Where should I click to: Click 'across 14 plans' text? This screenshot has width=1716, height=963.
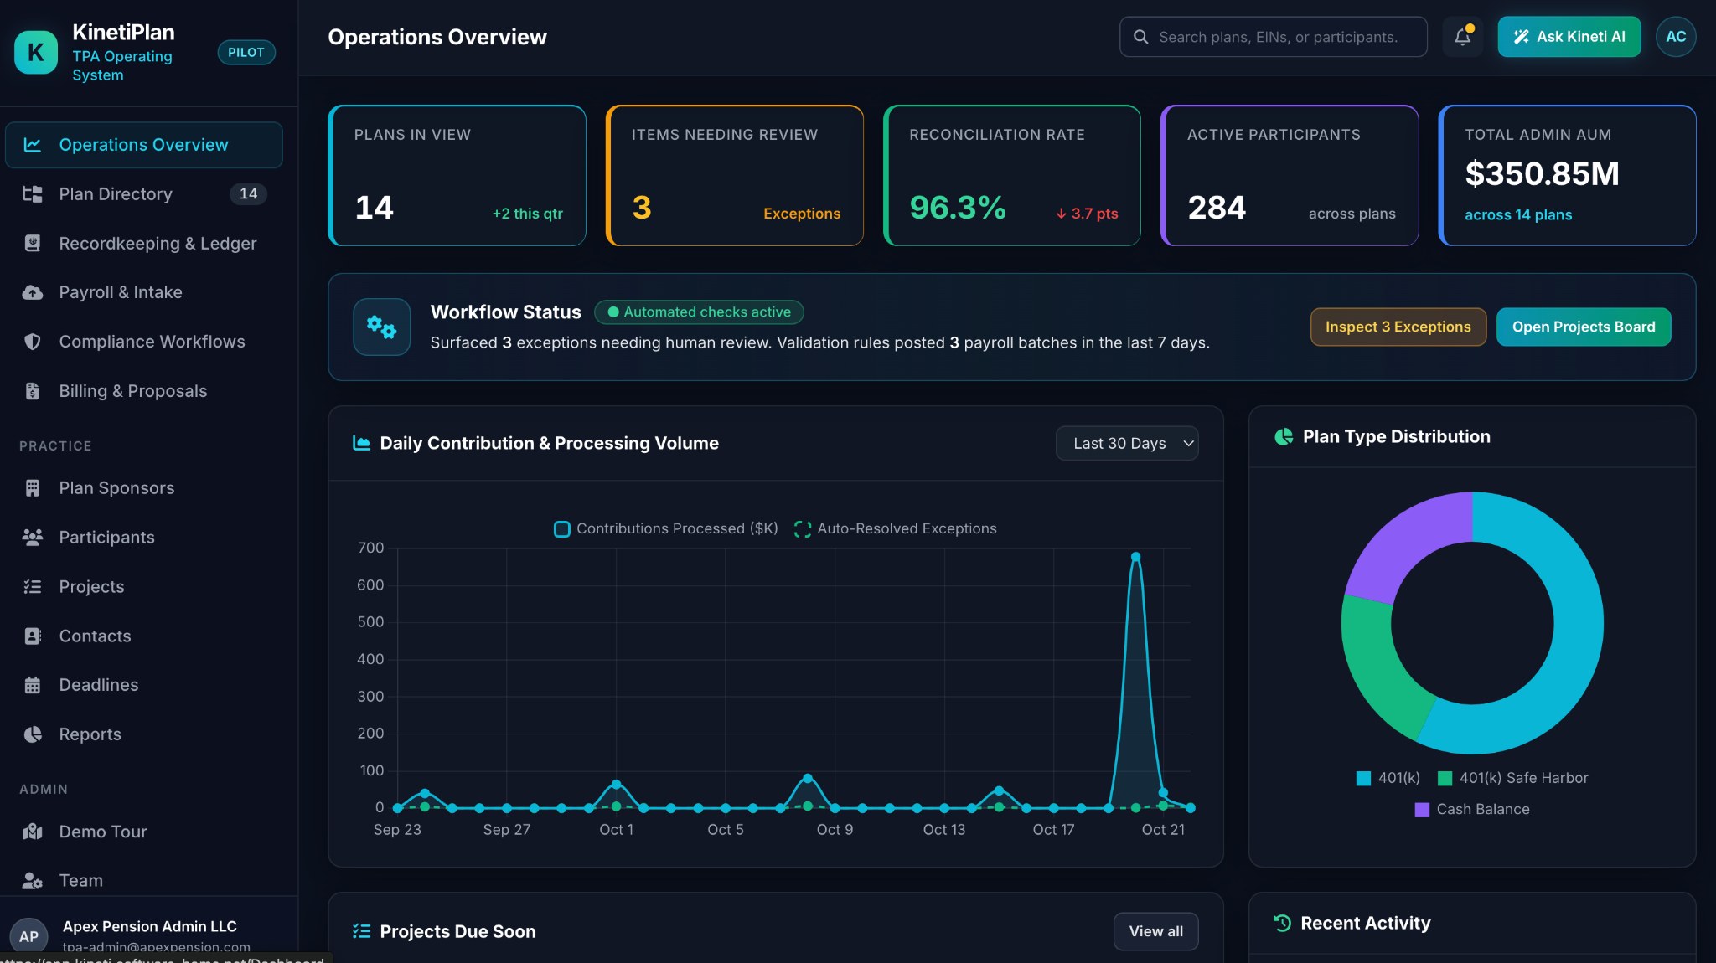[x=1518, y=215]
